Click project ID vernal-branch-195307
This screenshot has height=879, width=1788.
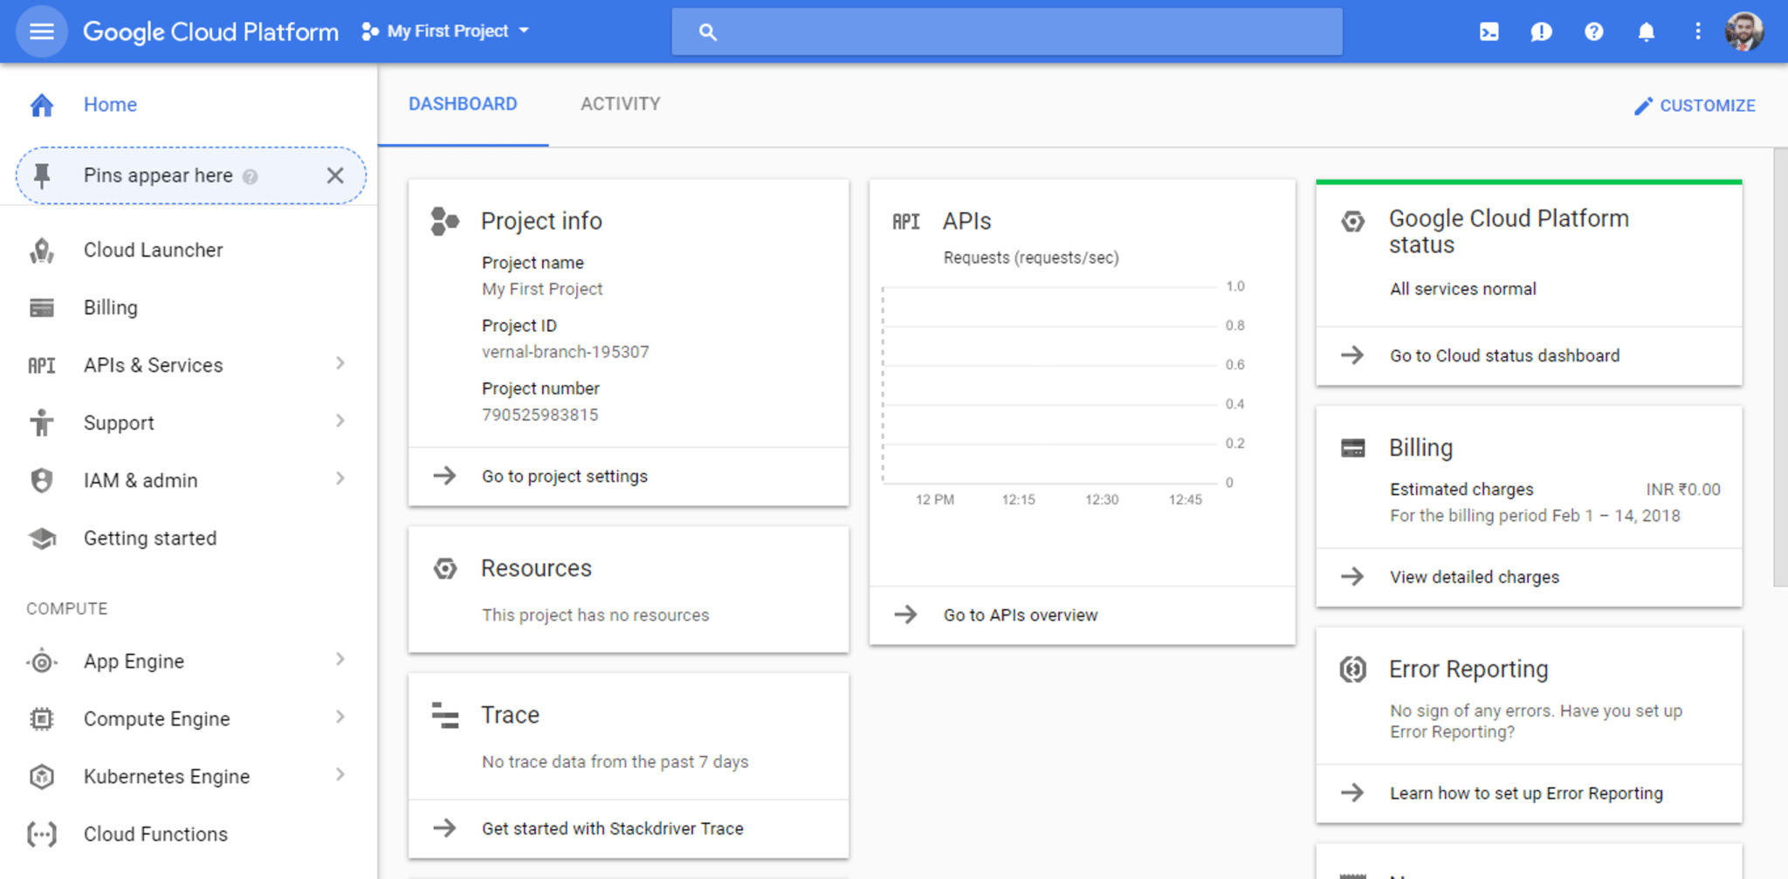pyautogui.click(x=566, y=353)
